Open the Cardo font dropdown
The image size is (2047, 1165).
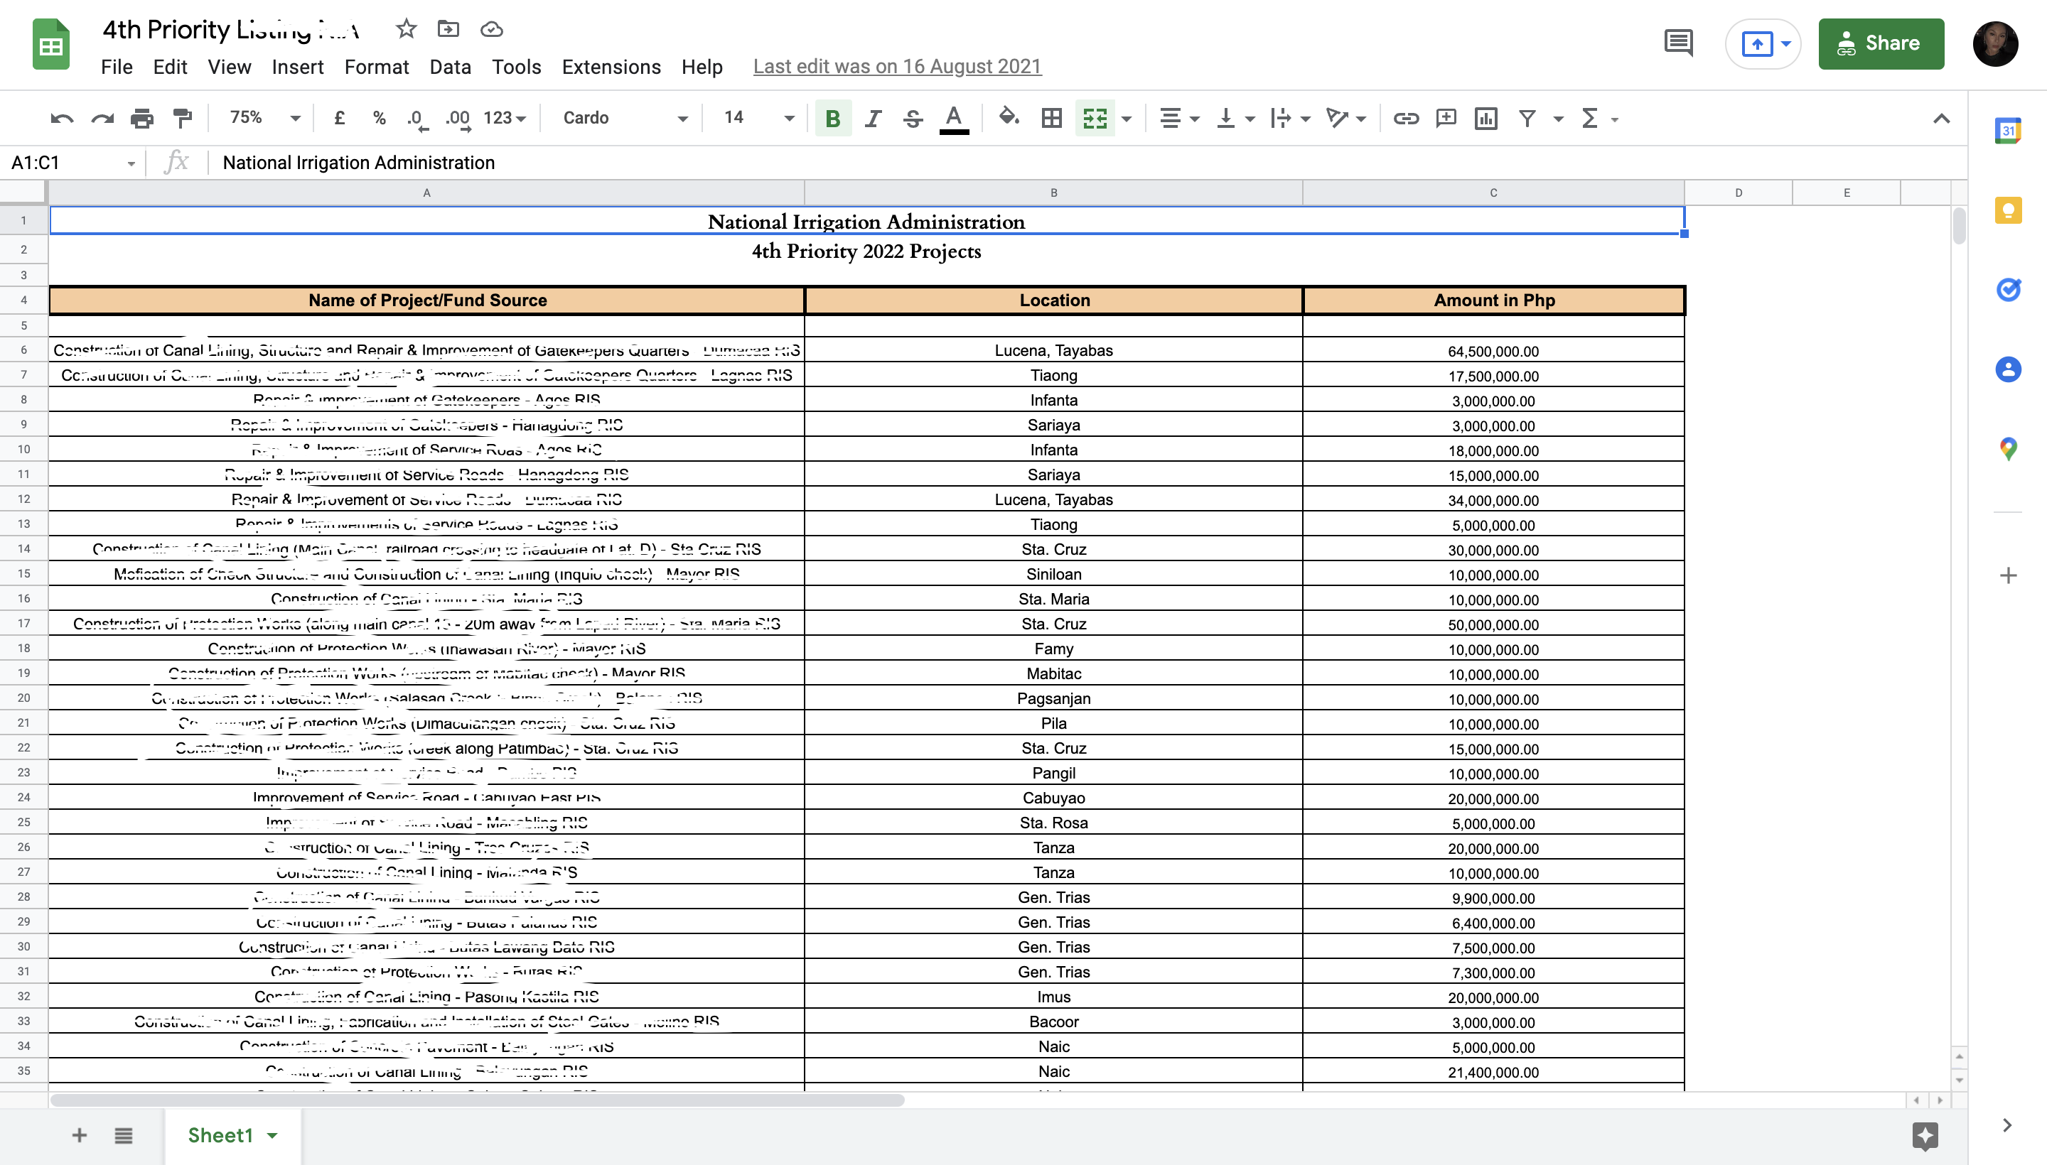pyautogui.click(x=625, y=119)
